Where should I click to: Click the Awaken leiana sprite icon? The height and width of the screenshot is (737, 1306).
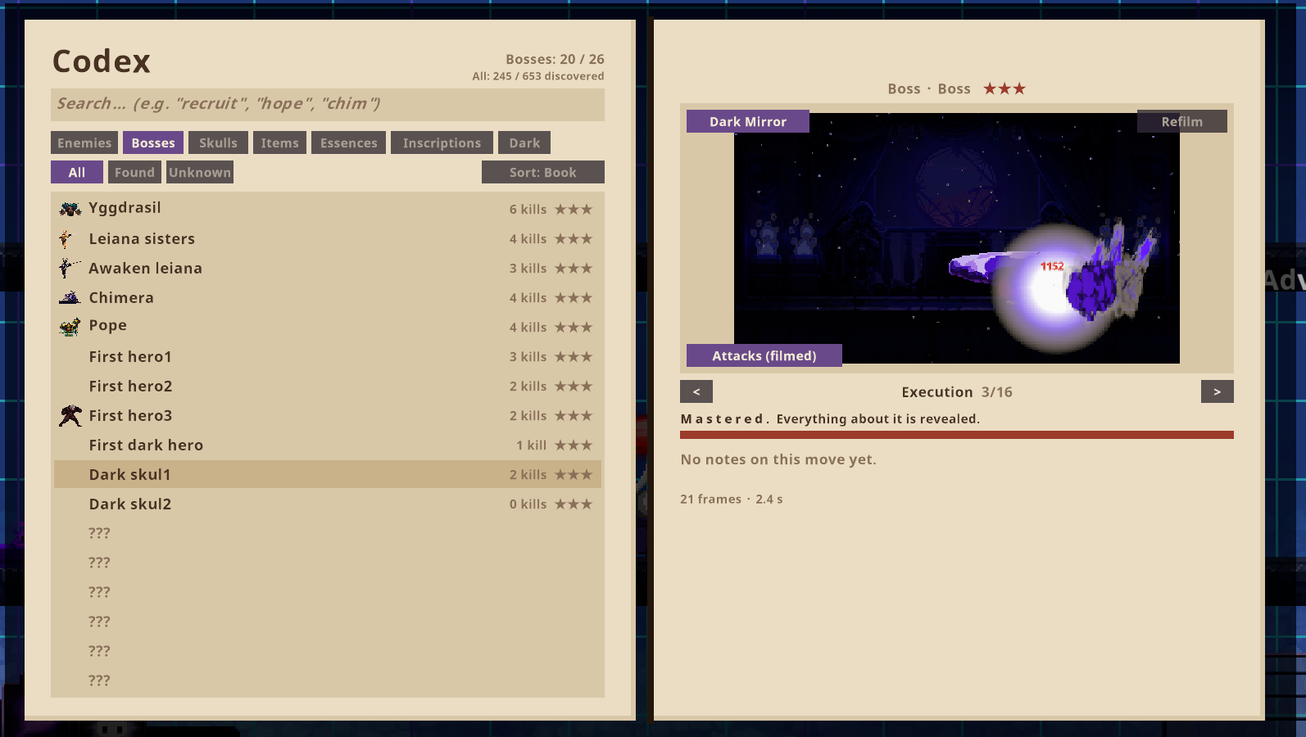[69, 268]
